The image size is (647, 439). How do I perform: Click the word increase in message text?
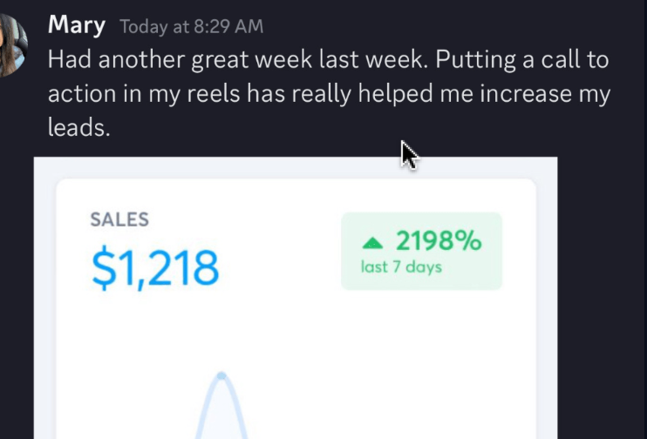[x=525, y=93]
